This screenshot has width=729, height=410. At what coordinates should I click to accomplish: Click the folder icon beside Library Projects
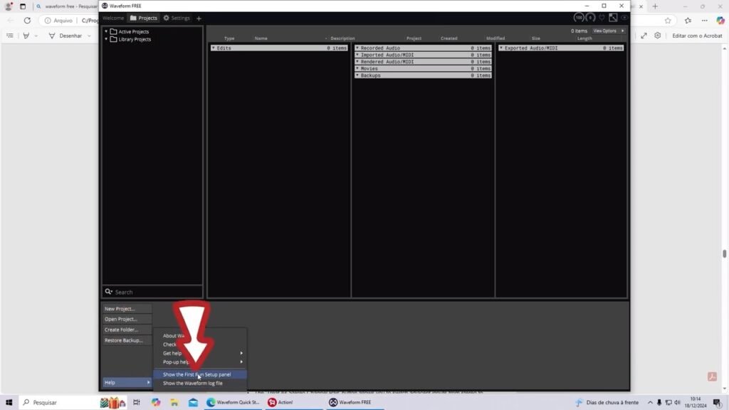click(x=113, y=40)
